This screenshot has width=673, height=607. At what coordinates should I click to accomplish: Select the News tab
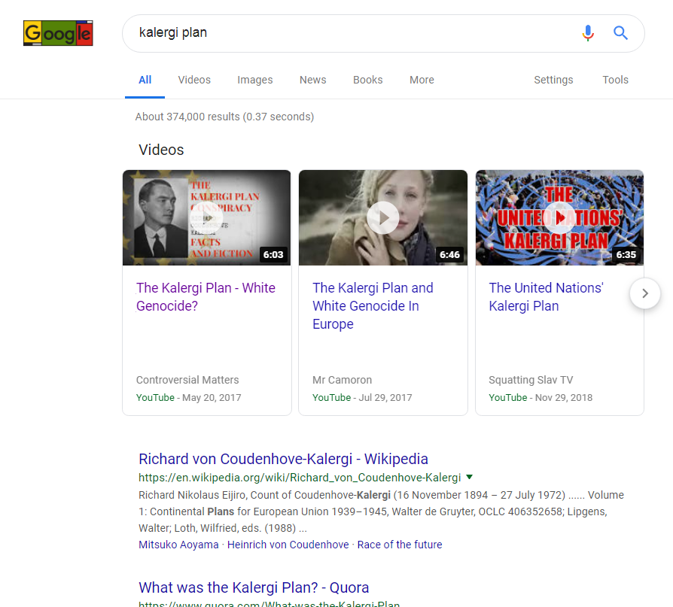pyautogui.click(x=312, y=80)
